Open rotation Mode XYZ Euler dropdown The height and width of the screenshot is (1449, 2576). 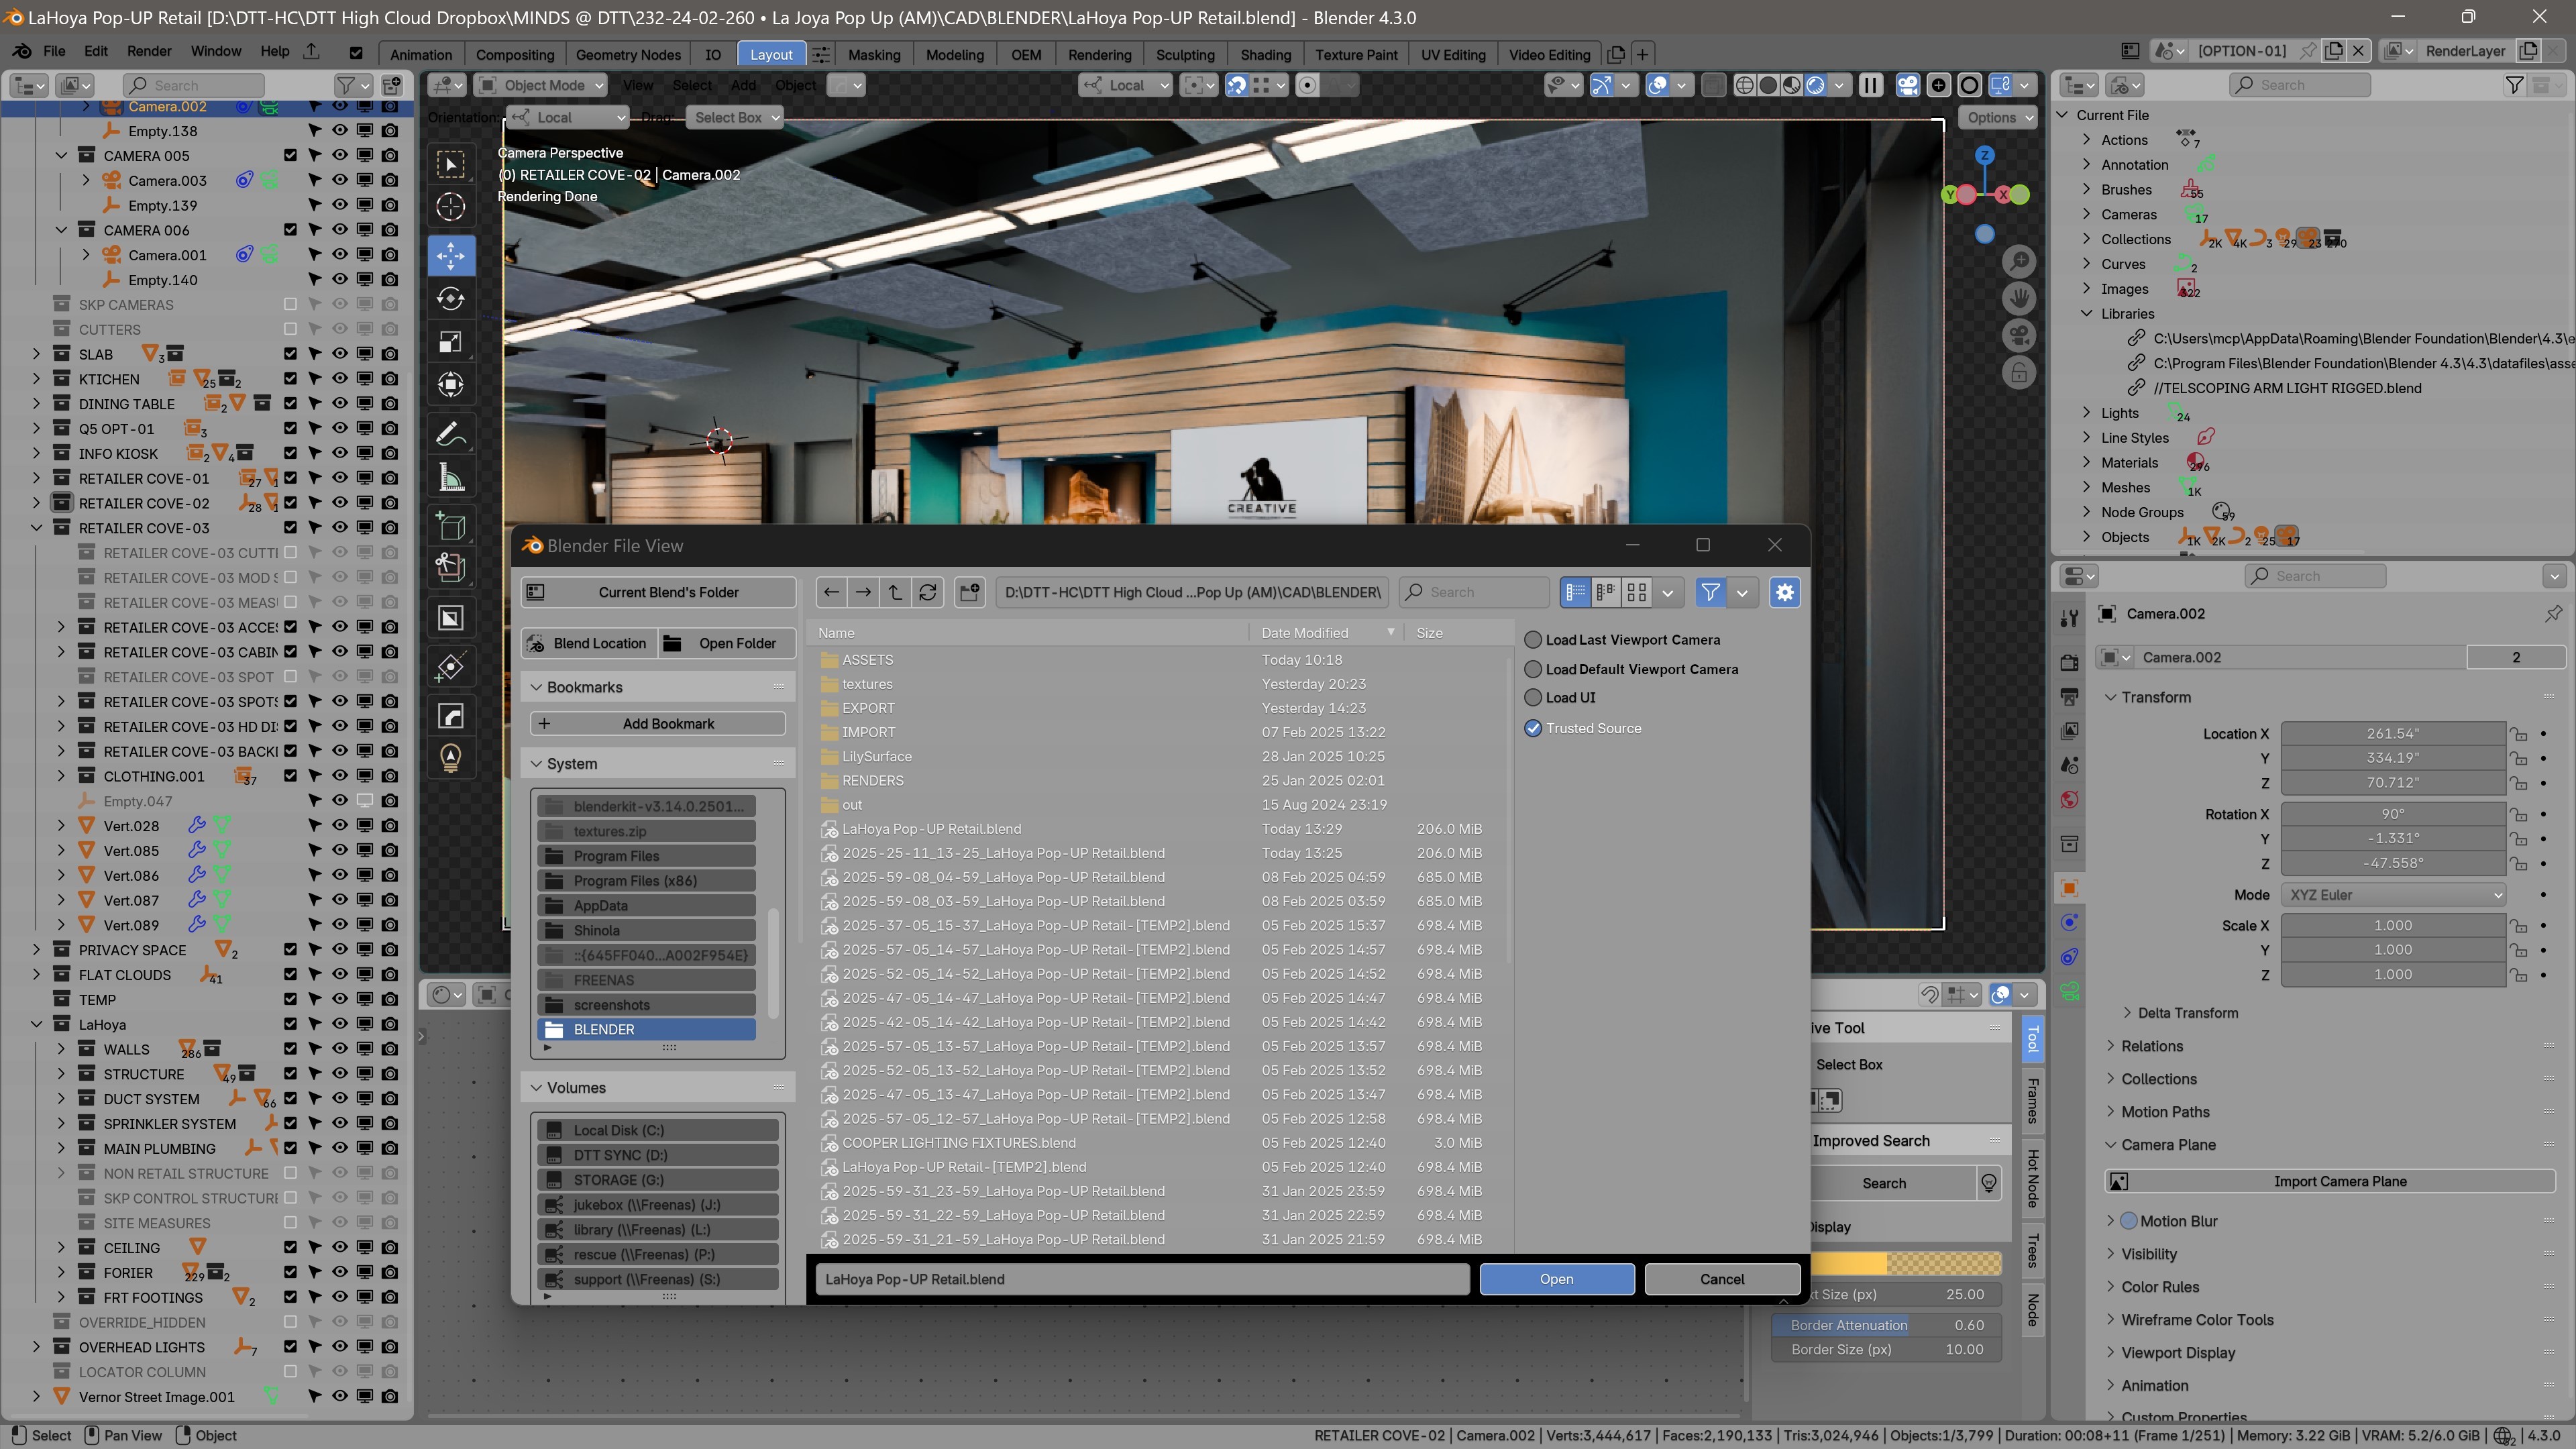coord(2394,895)
